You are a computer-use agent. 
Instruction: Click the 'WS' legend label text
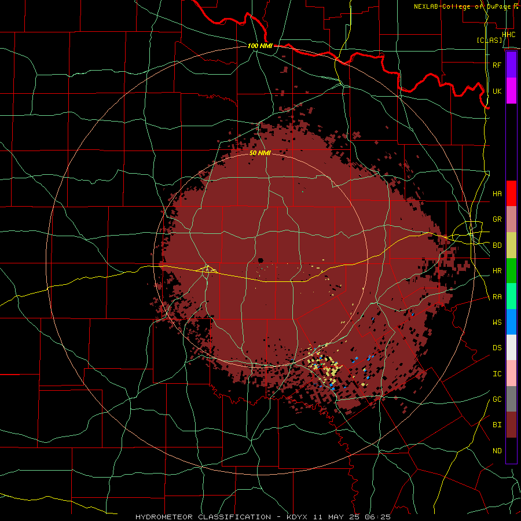coord(497,322)
